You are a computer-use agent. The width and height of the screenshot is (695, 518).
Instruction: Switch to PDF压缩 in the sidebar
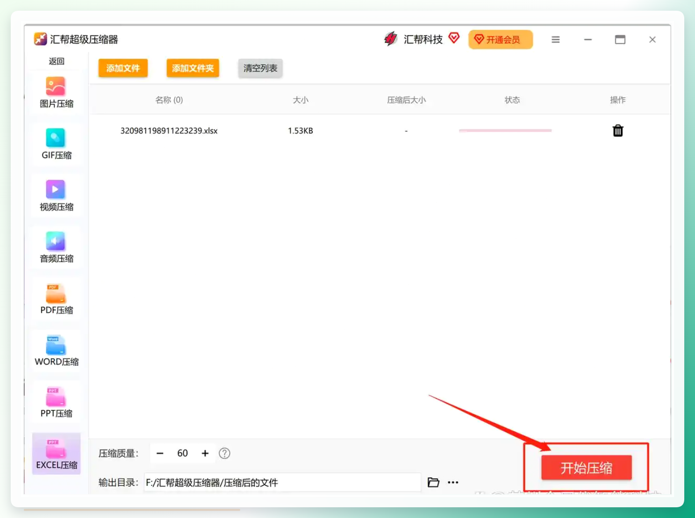click(x=56, y=299)
